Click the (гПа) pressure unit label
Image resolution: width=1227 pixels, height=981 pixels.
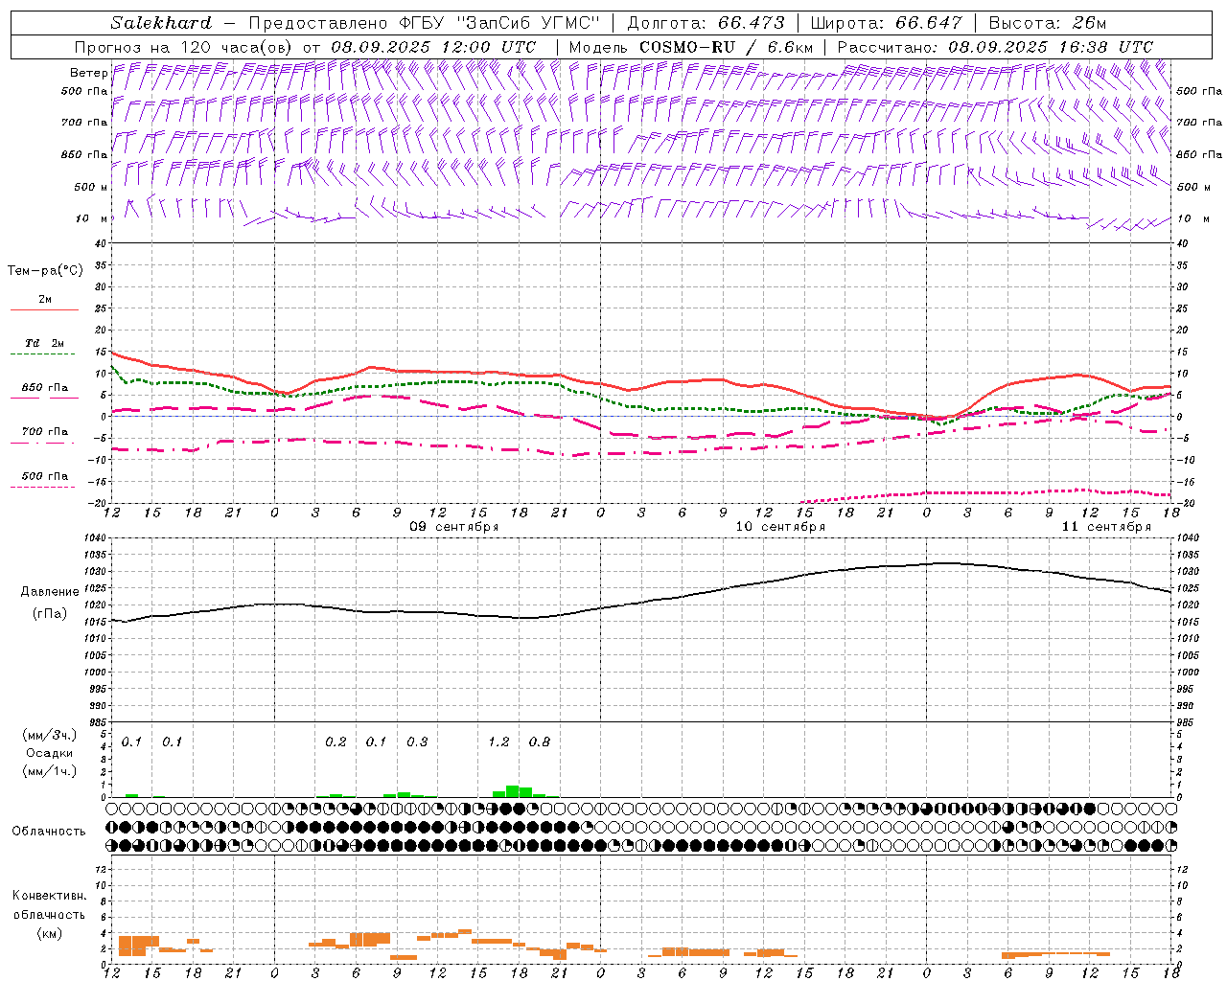pyautogui.click(x=50, y=614)
